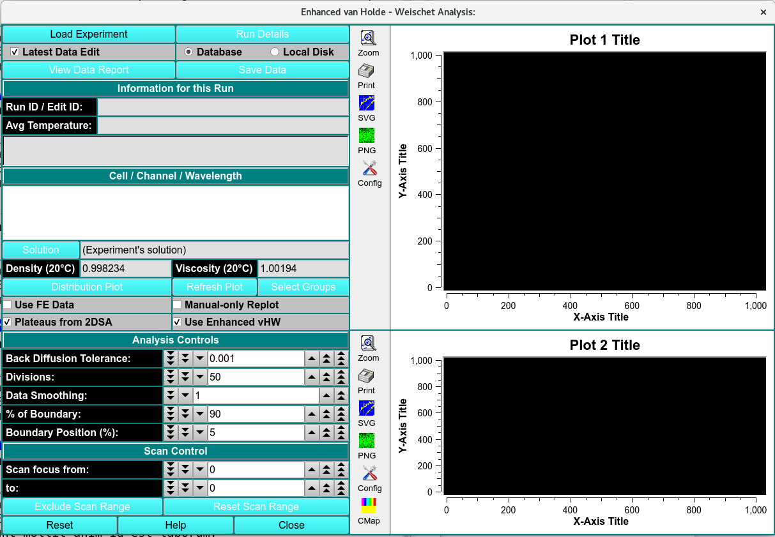The image size is (775, 537).
Task: Click the Solution button
Action: (41, 250)
